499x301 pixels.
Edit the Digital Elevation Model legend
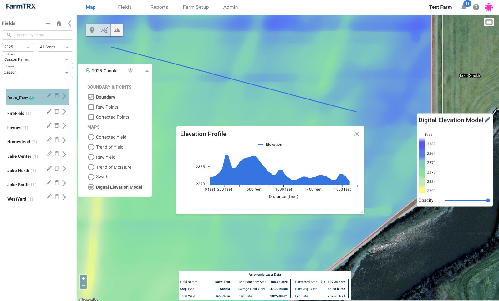point(487,120)
